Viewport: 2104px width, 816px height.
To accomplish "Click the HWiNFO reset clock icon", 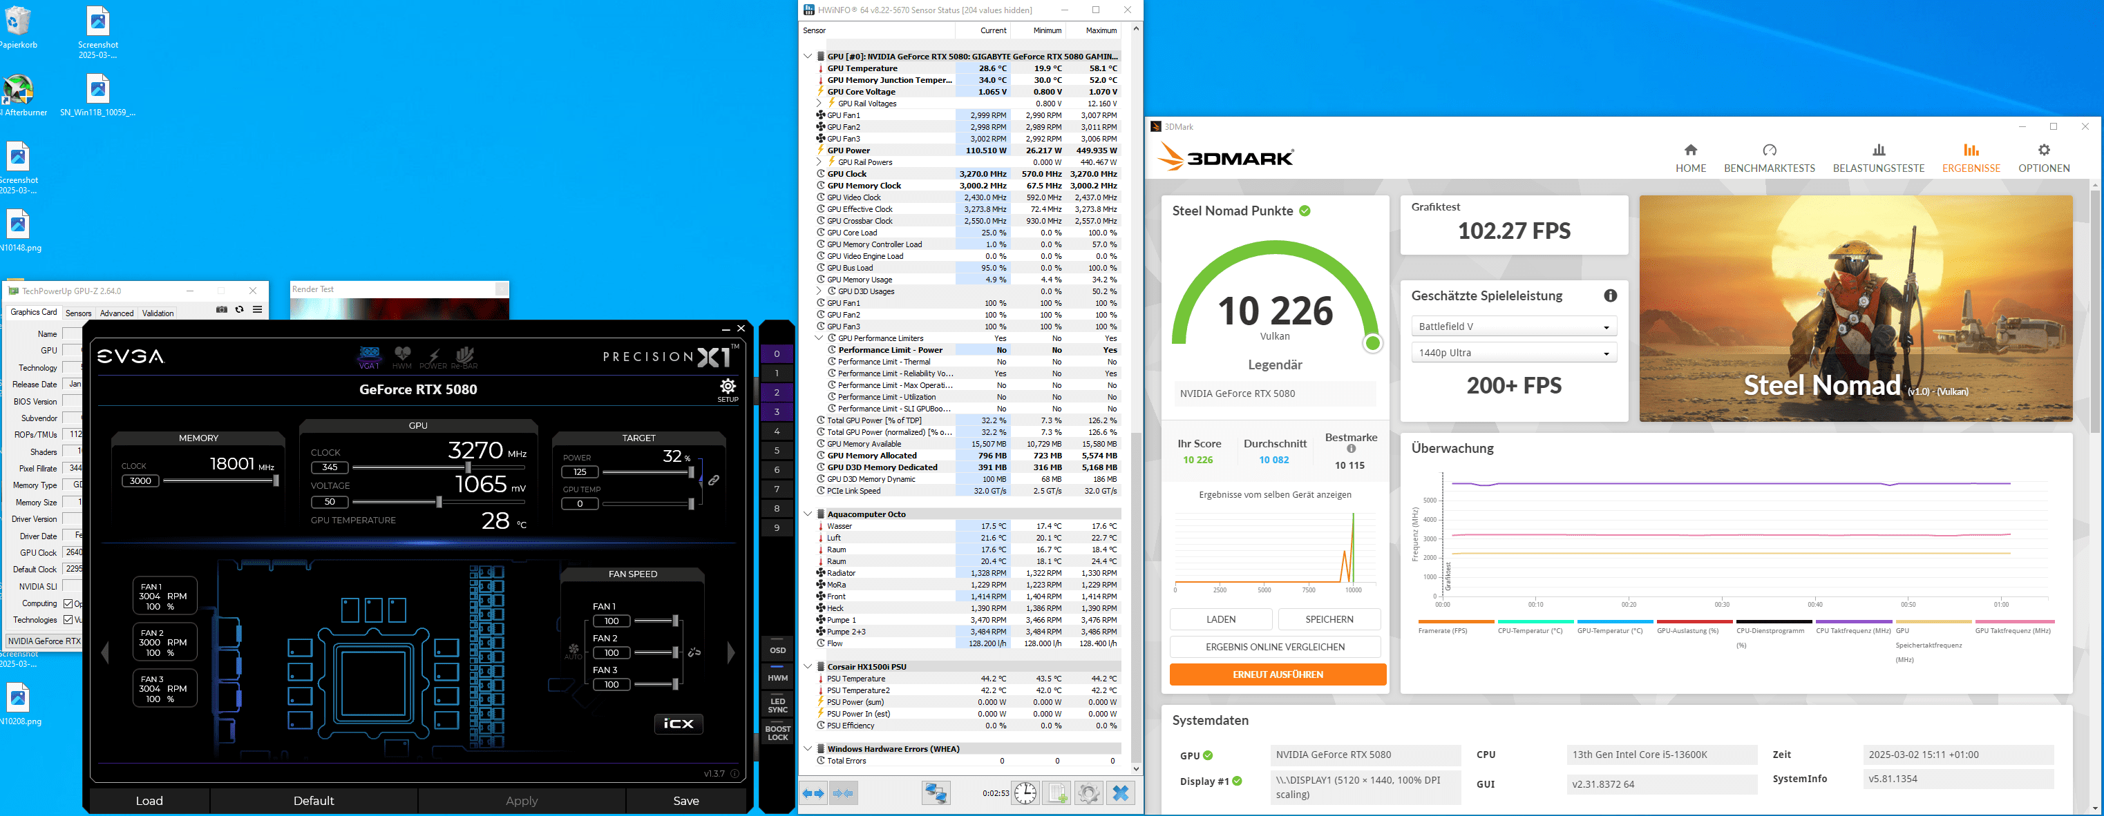I will coord(1025,793).
